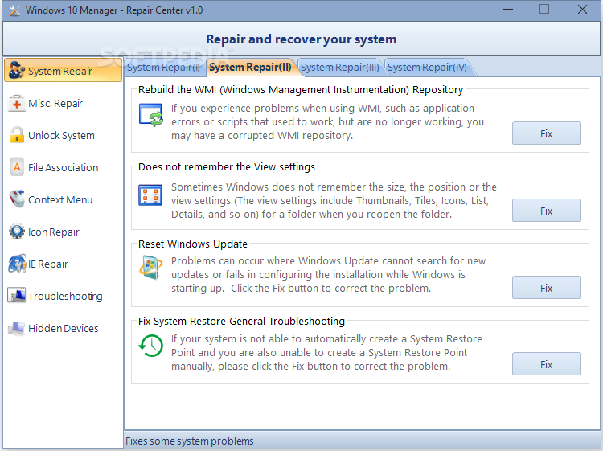603x451 pixels.
Task: Maximize the Repair Center window
Action: (544, 9)
